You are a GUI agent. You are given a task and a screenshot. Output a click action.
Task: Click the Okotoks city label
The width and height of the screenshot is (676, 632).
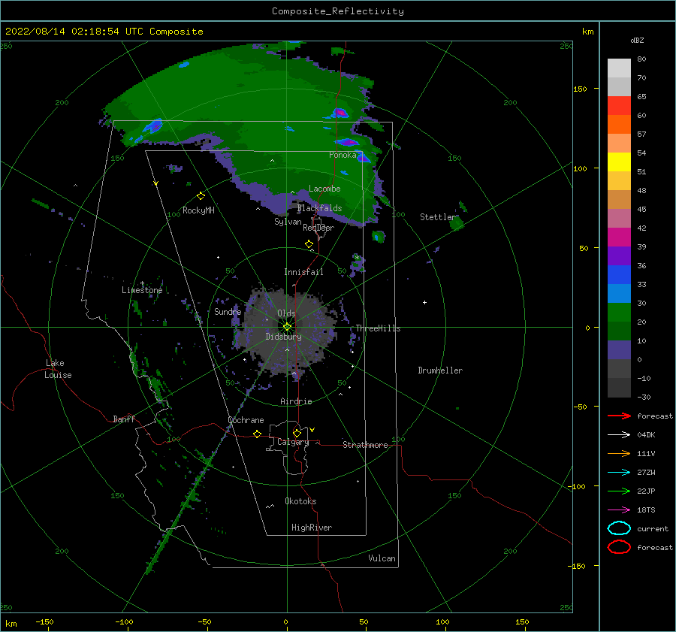click(x=300, y=501)
